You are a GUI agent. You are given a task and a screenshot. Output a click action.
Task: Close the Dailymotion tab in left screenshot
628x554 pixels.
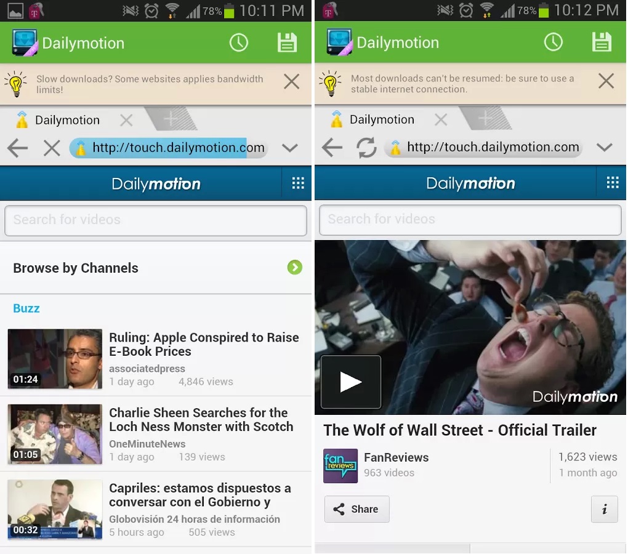(x=127, y=120)
